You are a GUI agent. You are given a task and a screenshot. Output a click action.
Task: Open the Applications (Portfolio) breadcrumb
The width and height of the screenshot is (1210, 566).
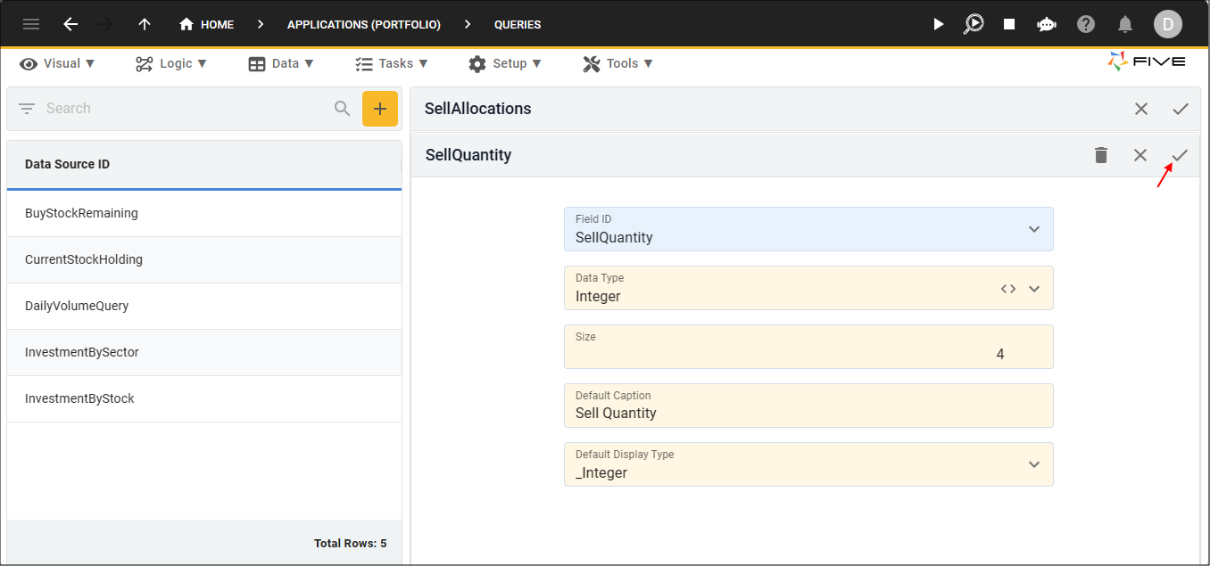(364, 24)
